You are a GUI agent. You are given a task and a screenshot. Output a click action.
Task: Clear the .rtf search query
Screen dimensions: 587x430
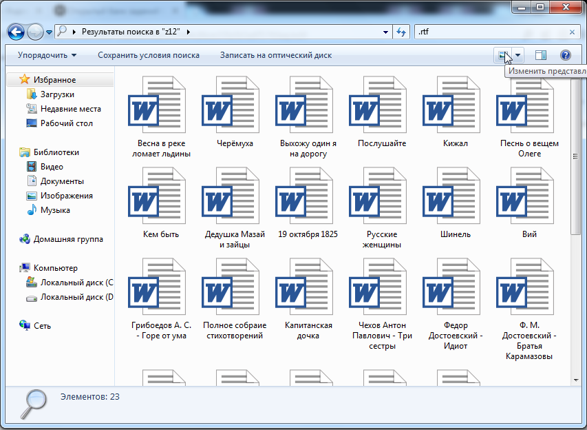572,32
